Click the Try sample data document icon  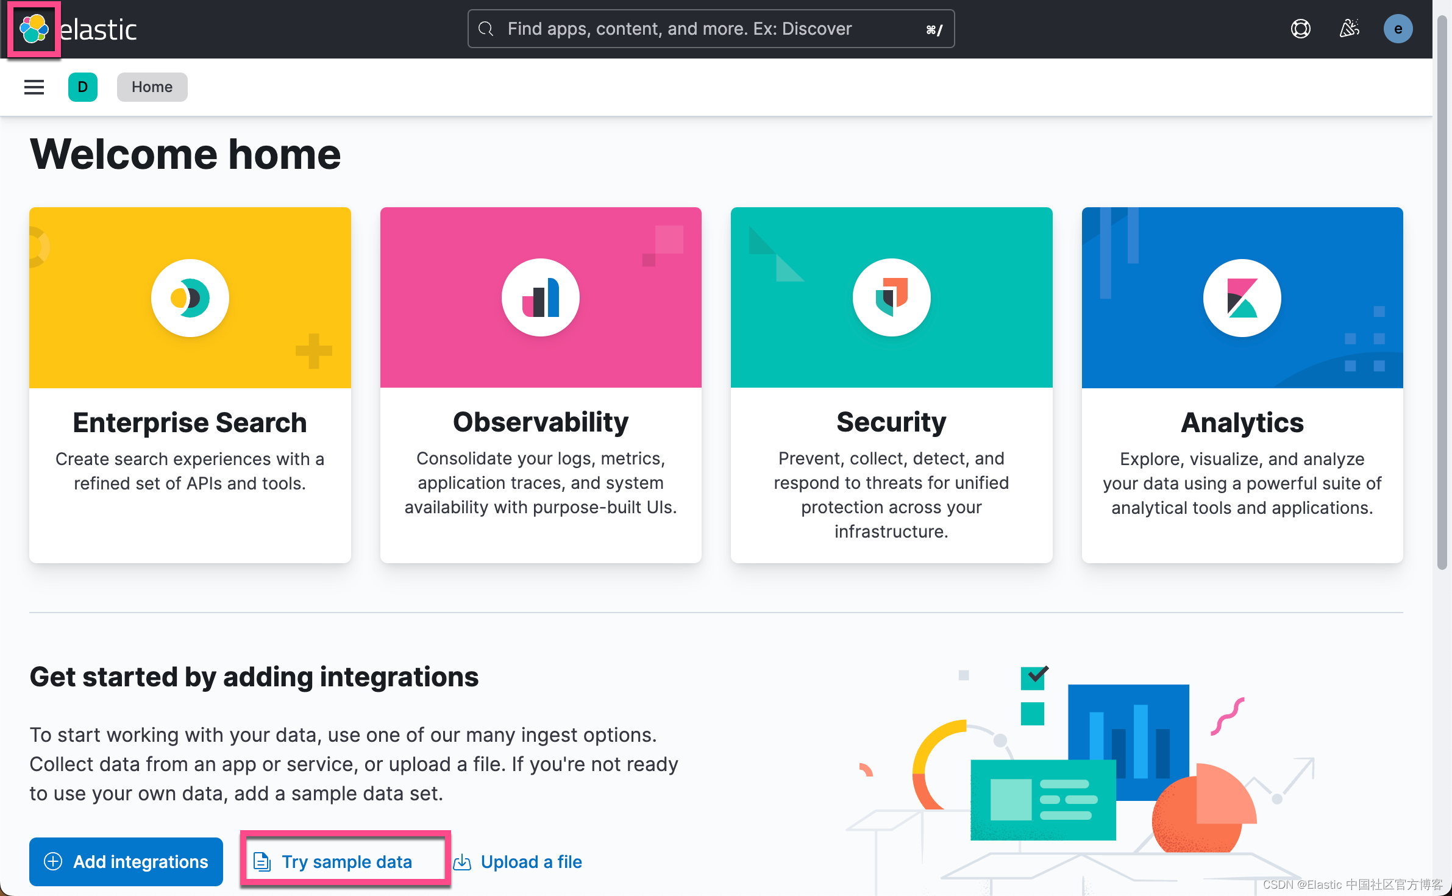(x=262, y=862)
